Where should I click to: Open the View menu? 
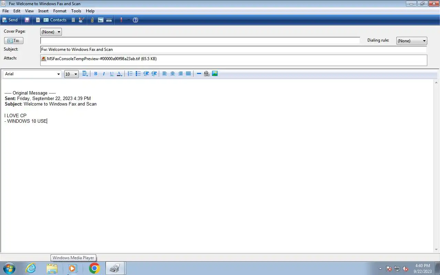click(x=29, y=11)
